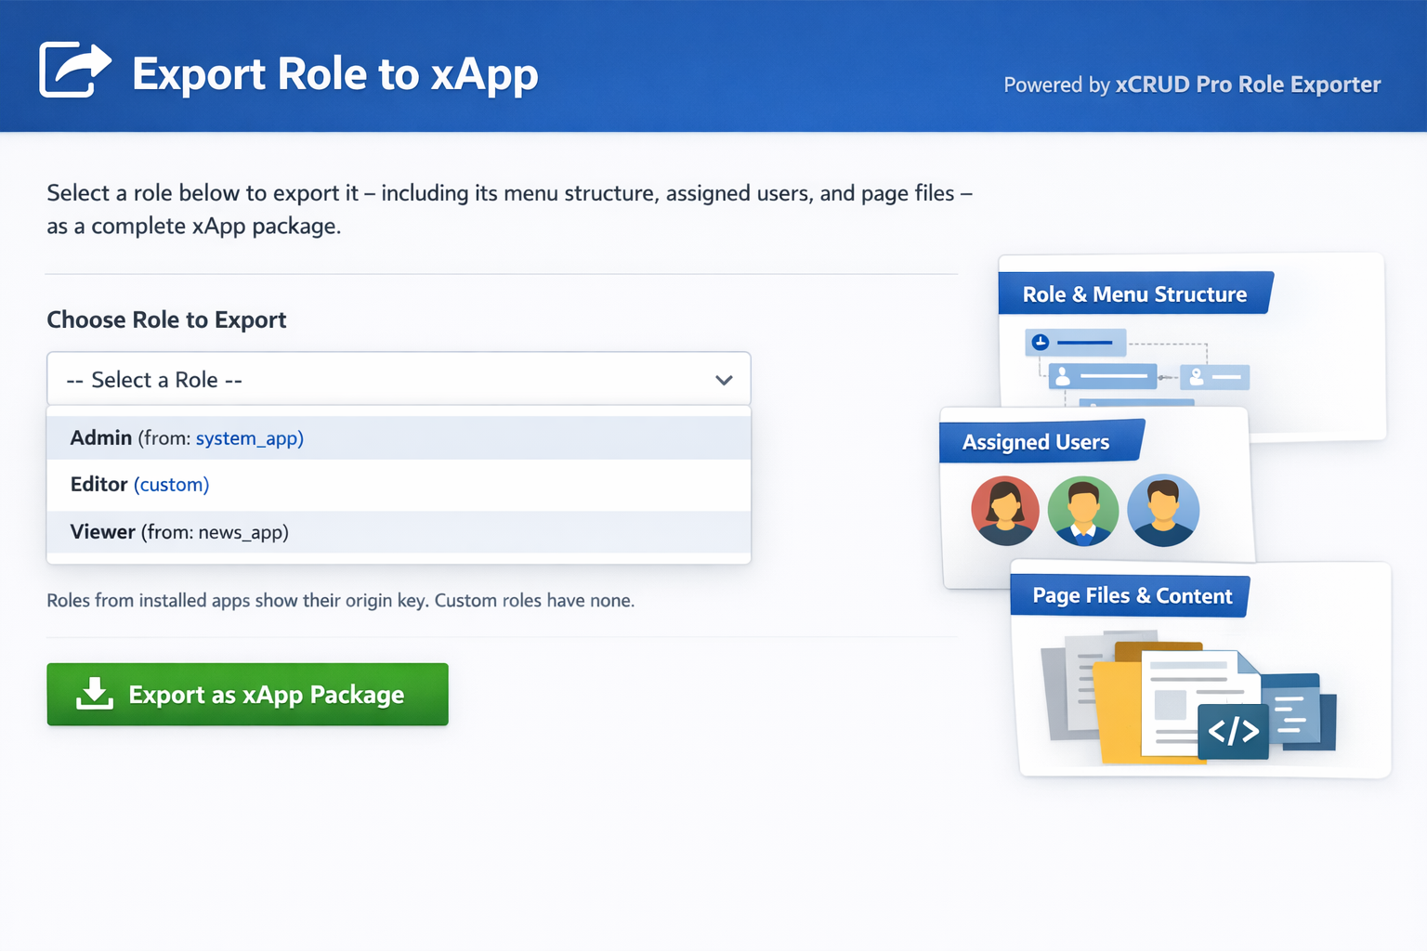Click the Assigned Users panel header

1036,441
